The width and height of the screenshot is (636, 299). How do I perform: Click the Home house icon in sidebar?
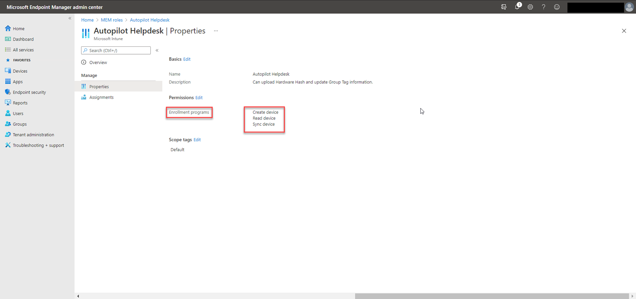(8, 29)
